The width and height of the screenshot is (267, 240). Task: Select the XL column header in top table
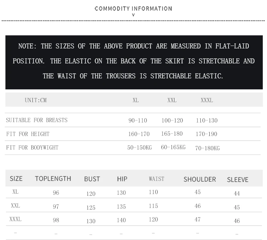tap(136, 100)
